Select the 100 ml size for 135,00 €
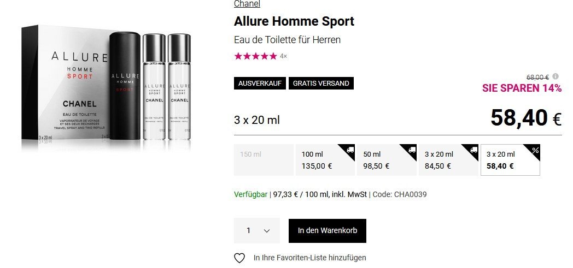This screenshot has width=573, height=268. pos(325,160)
